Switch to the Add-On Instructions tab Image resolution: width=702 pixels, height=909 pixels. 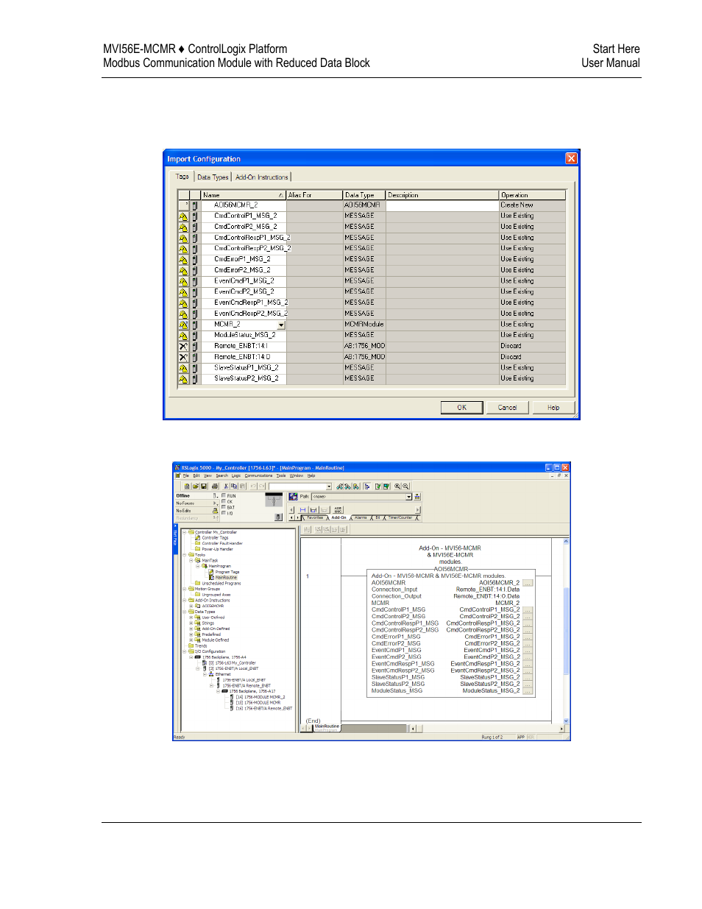[x=261, y=177]
